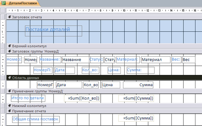Select the НомерП field in detail section
Image resolution: width=202 pixels, height=126 pixels.
[45, 85]
